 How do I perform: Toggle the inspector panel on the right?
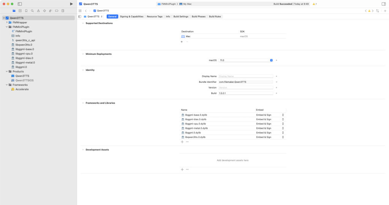(x=383, y=4)
